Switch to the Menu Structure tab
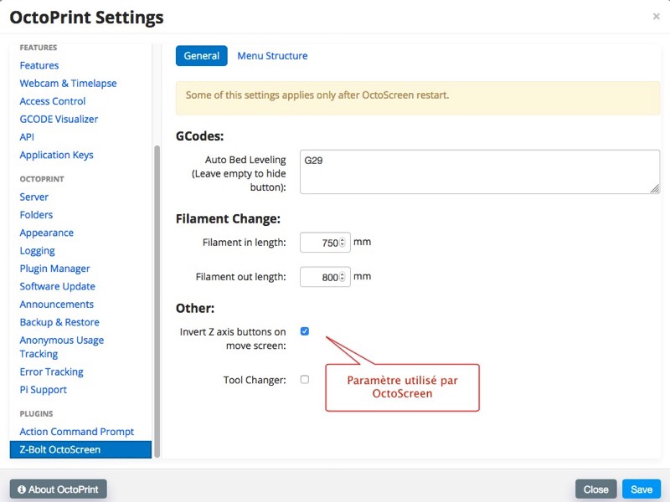Image resolution: width=670 pixels, height=502 pixels. [x=272, y=56]
